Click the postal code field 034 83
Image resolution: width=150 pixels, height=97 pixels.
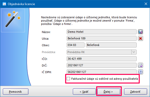(76, 45)
